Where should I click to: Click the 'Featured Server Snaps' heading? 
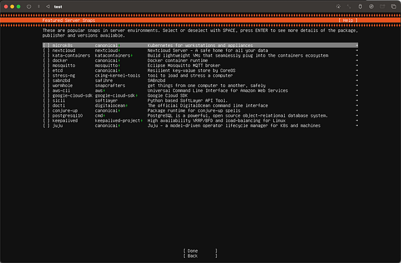tap(69, 21)
